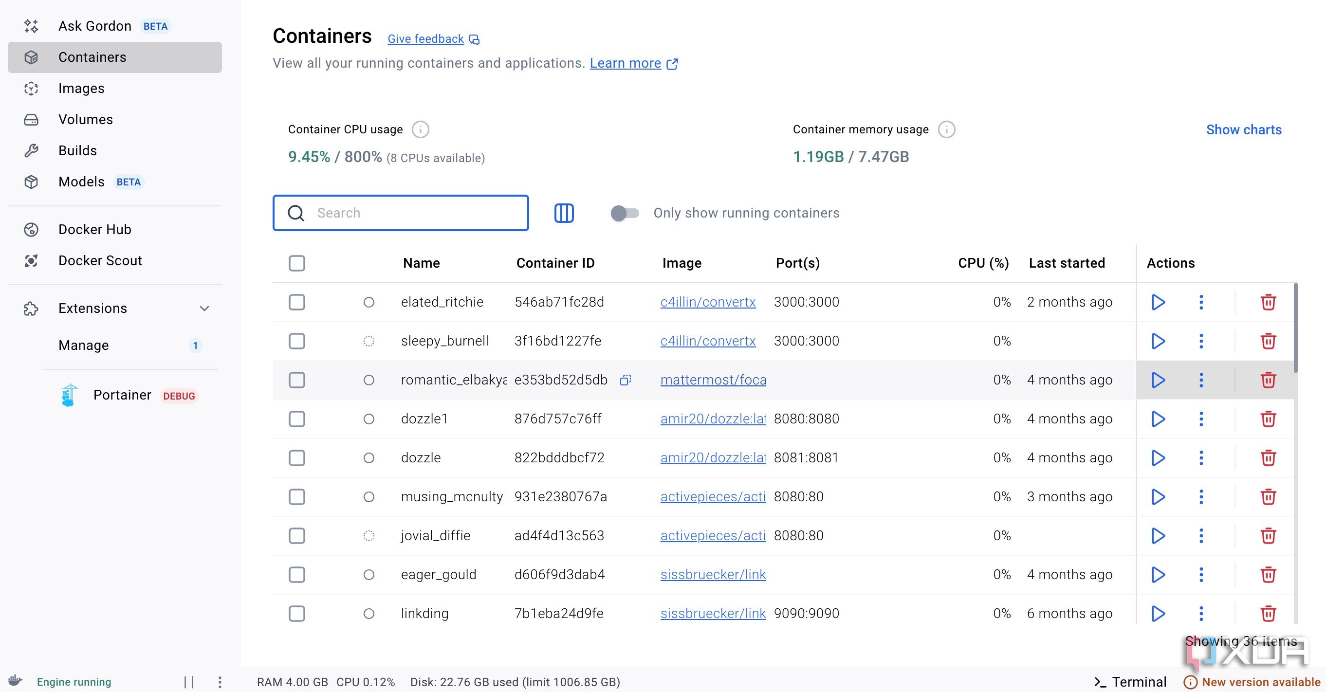The width and height of the screenshot is (1326, 692).
Task: Open the Images section
Action: [115, 89]
